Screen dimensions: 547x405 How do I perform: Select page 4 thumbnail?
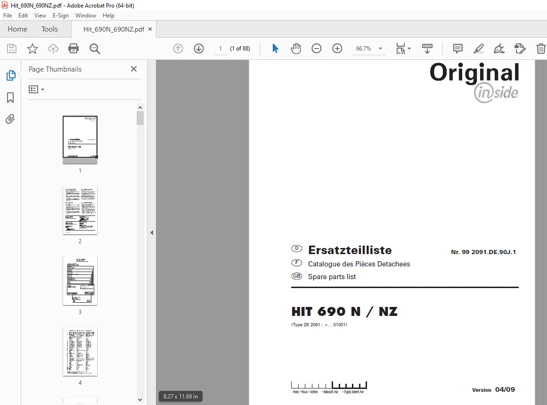(x=80, y=352)
